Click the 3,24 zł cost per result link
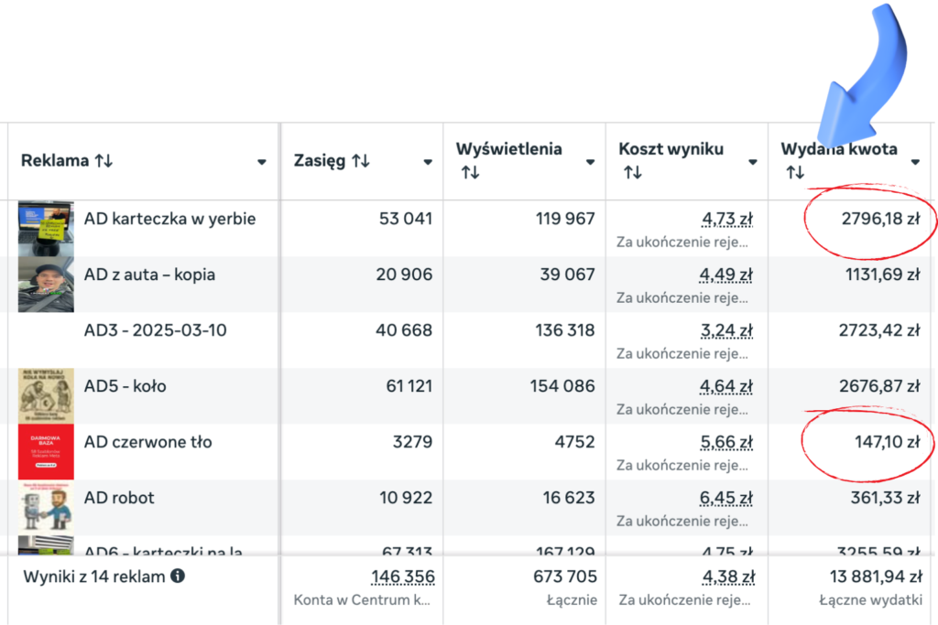This screenshot has height=625, width=938. 726,330
